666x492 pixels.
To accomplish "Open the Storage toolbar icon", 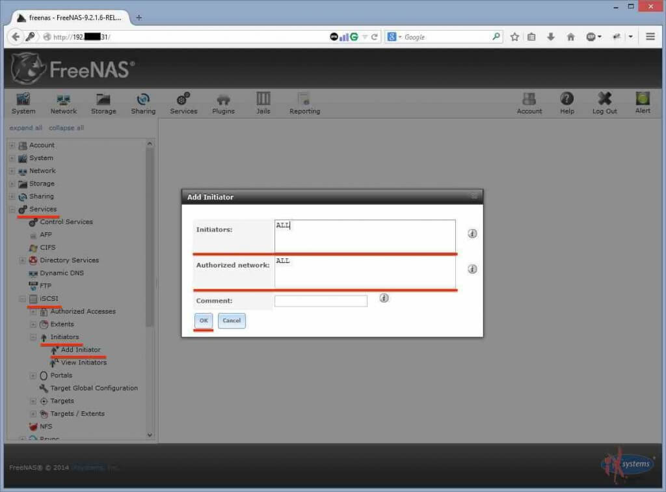I will [x=103, y=103].
